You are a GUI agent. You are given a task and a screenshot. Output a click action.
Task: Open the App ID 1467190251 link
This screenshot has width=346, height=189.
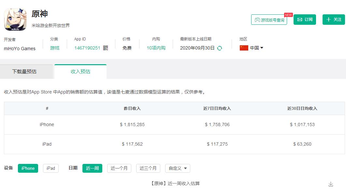coord(87,48)
